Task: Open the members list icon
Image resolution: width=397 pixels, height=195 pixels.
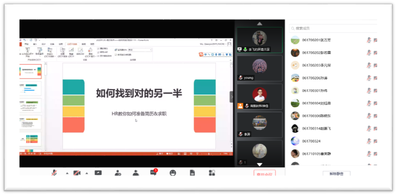Action: point(136,173)
